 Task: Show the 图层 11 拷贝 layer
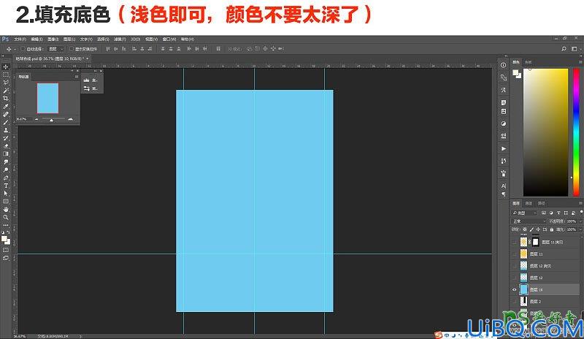pos(515,242)
